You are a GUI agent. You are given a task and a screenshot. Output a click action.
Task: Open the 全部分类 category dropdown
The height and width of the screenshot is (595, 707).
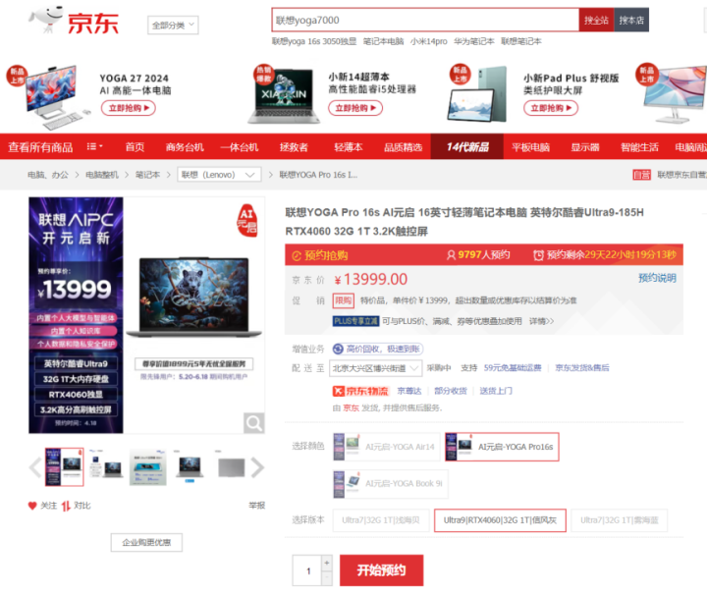[x=173, y=26]
